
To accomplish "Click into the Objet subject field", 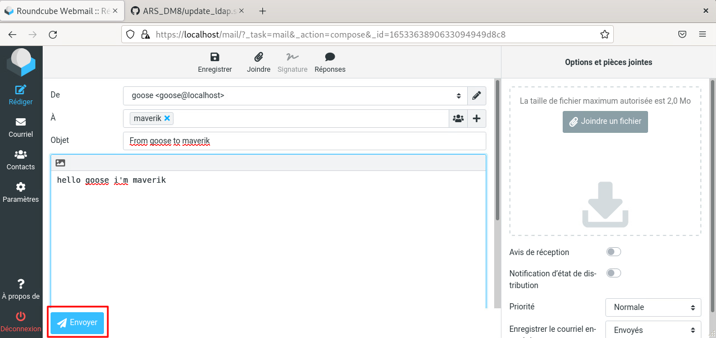I will pos(304,141).
